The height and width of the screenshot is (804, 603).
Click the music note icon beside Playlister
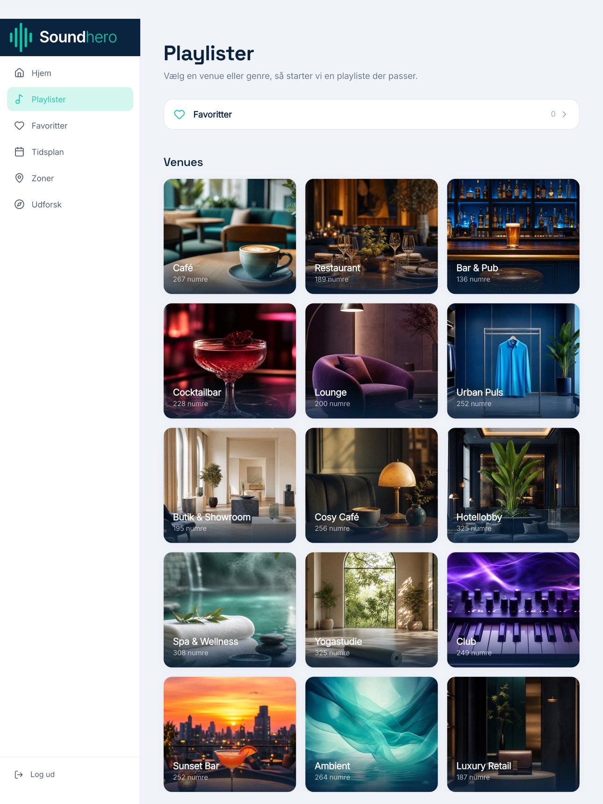[x=19, y=99]
